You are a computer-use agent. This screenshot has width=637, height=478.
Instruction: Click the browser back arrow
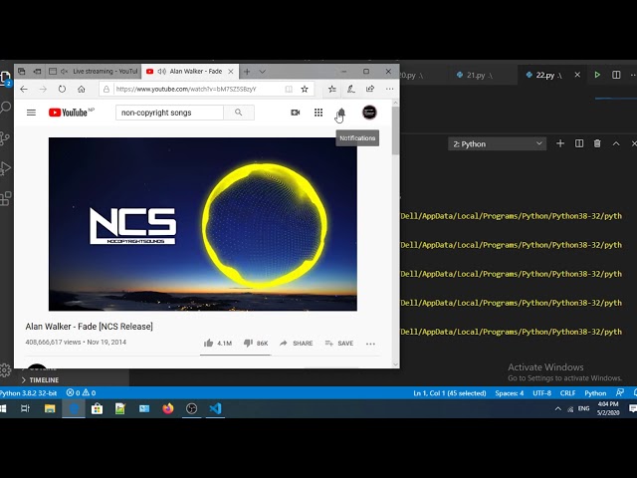pos(24,89)
